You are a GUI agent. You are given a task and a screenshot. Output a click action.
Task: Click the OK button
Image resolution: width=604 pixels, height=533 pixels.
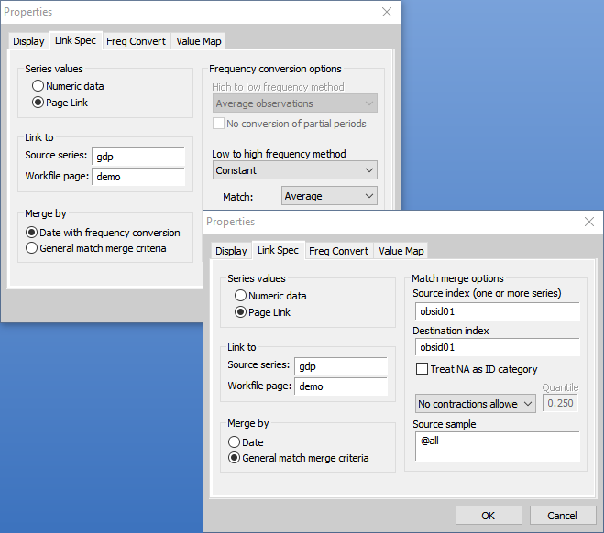click(488, 516)
